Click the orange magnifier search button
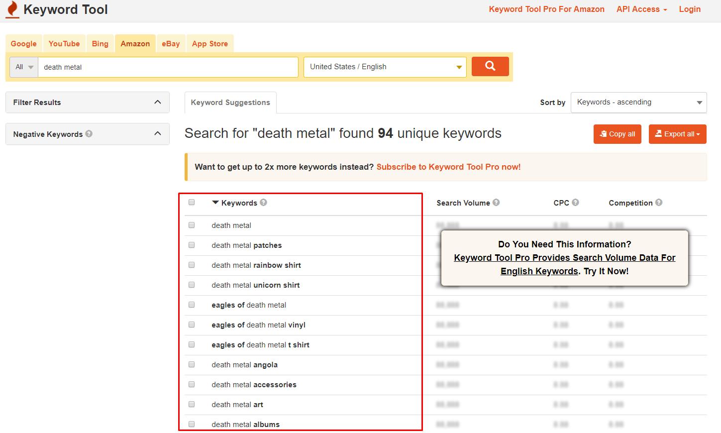Viewport: 721px width, 433px height. point(490,66)
